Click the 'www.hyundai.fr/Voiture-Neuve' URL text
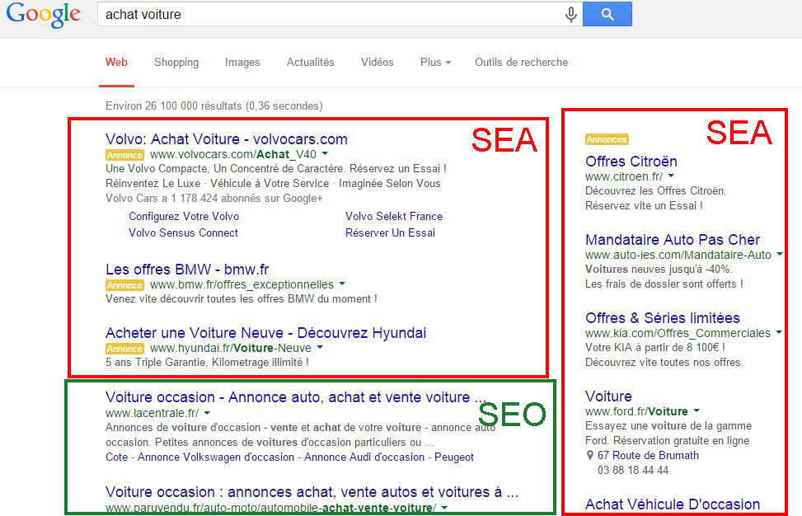 (230, 349)
